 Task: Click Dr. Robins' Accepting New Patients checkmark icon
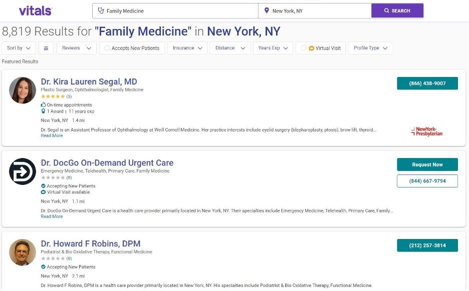[x=44, y=267]
